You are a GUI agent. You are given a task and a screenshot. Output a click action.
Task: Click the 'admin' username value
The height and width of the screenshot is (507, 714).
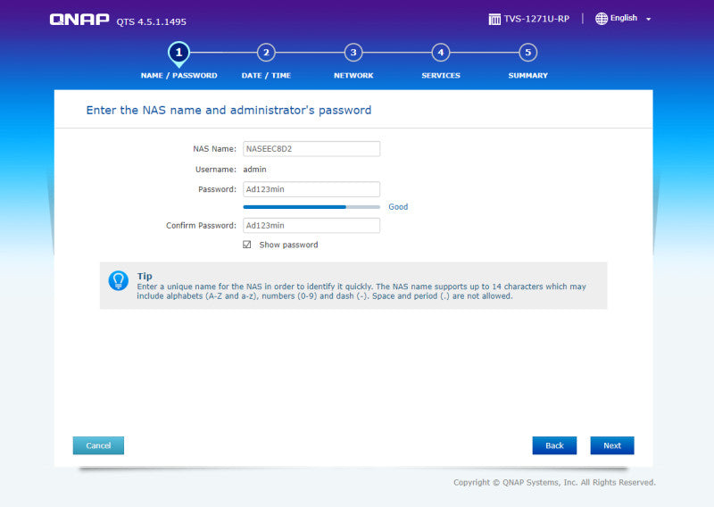[254, 170]
